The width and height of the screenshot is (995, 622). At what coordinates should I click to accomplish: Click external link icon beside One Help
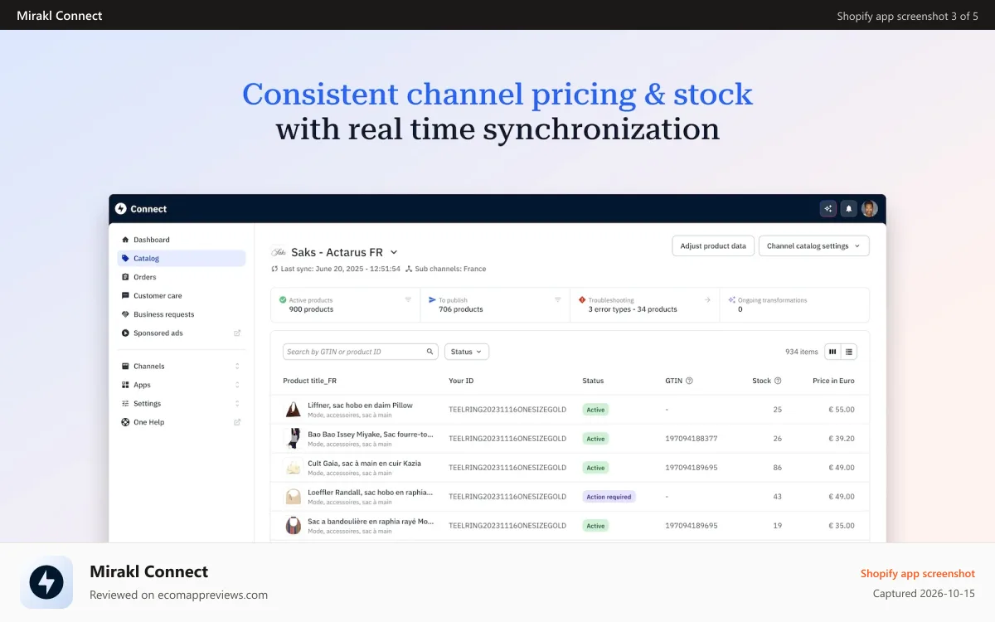(237, 422)
